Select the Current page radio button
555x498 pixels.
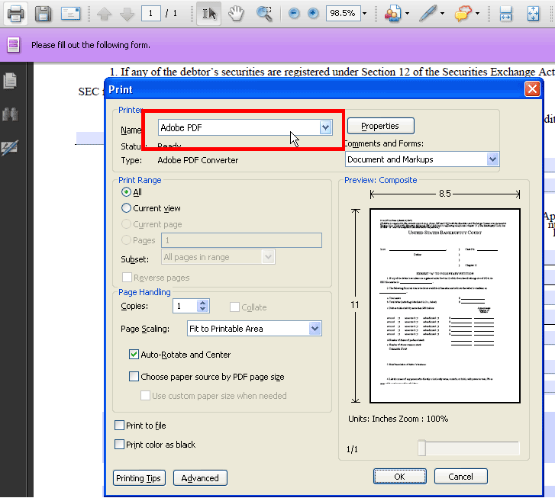coord(126,224)
